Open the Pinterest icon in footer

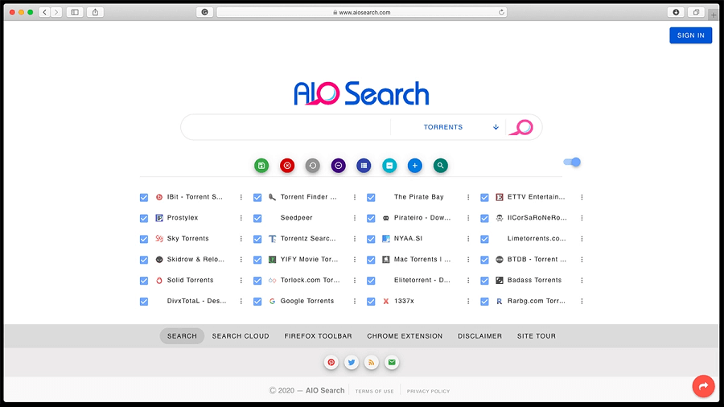click(331, 363)
